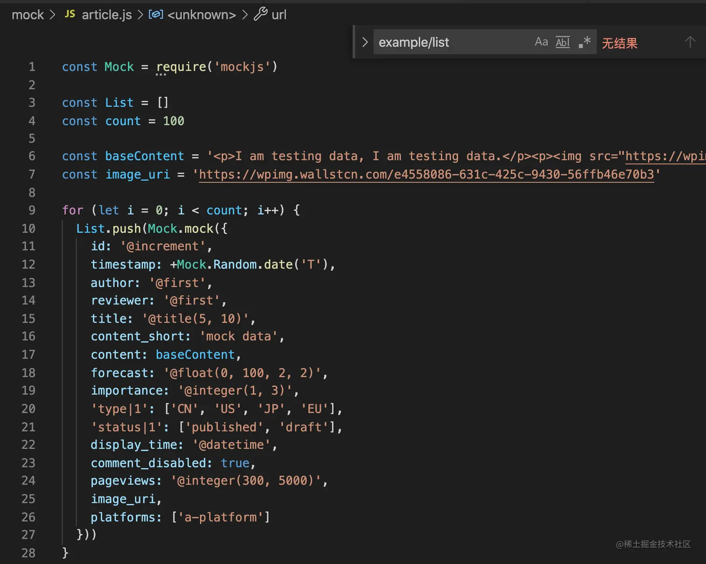Open the article.js breadcrumb
Viewport: 706px width, 564px height.
(x=107, y=15)
